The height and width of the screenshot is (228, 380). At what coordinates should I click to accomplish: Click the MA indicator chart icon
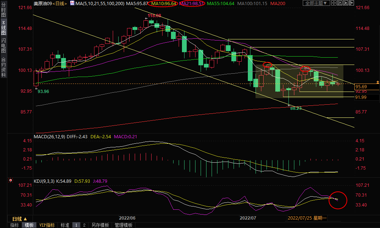72,3
